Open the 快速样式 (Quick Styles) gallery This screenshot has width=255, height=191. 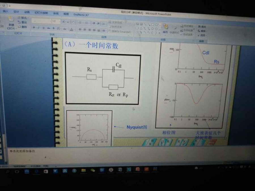(174, 29)
